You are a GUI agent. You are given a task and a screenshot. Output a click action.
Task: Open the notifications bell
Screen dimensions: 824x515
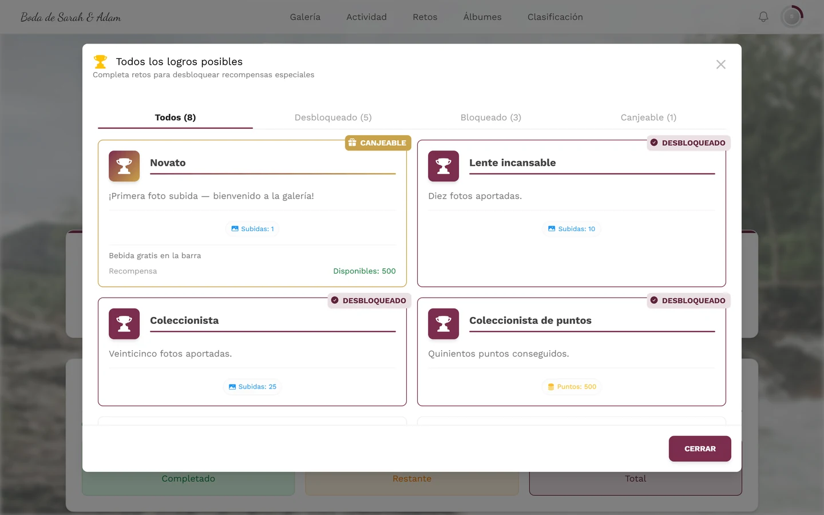click(x=763, y=17)
